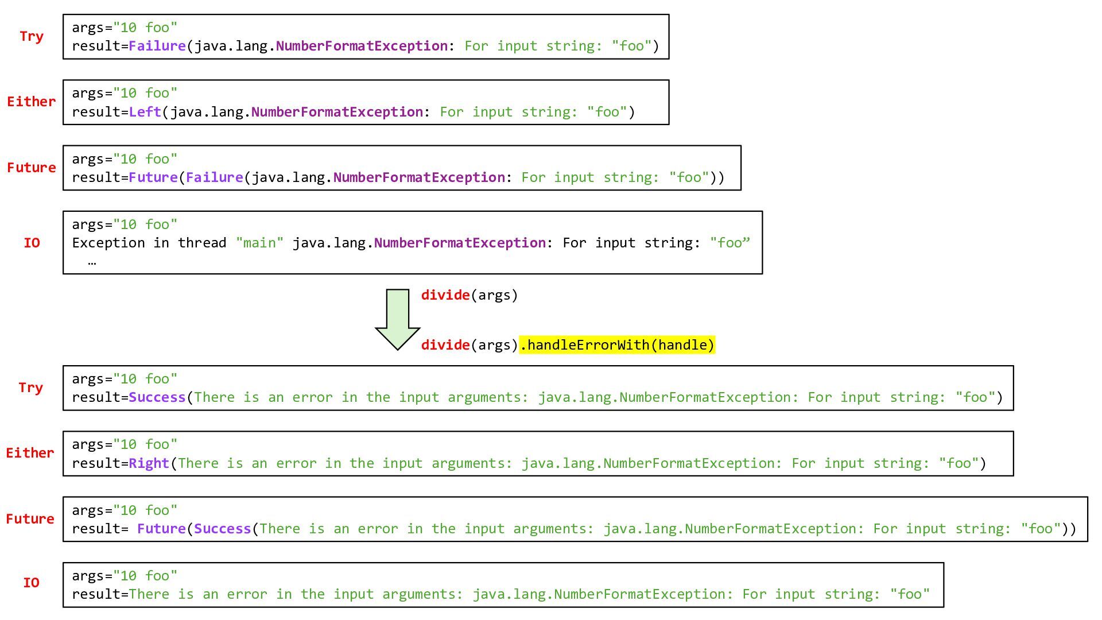The width and height of the screenshot is (1102, 620).
Task: Click "result=Failure(" in the top Try box
Action: click(x=133, y=46)
